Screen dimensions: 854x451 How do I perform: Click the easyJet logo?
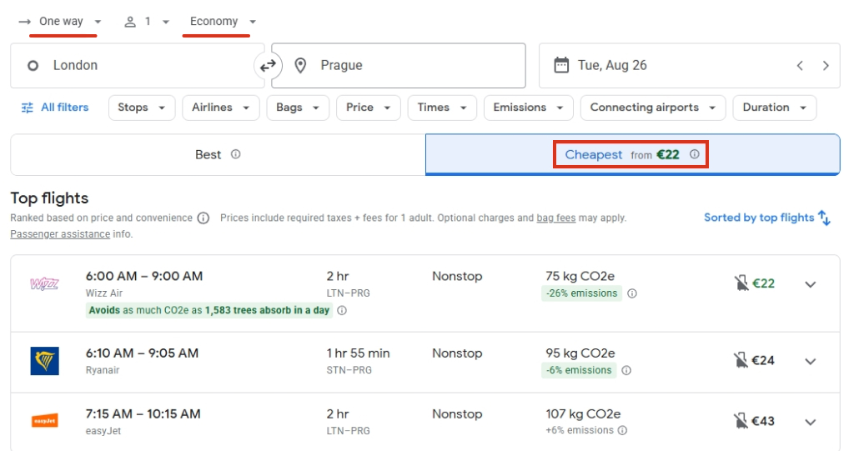point(45,421)
